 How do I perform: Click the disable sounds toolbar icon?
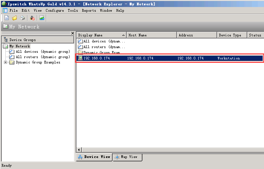click(32, 18)
